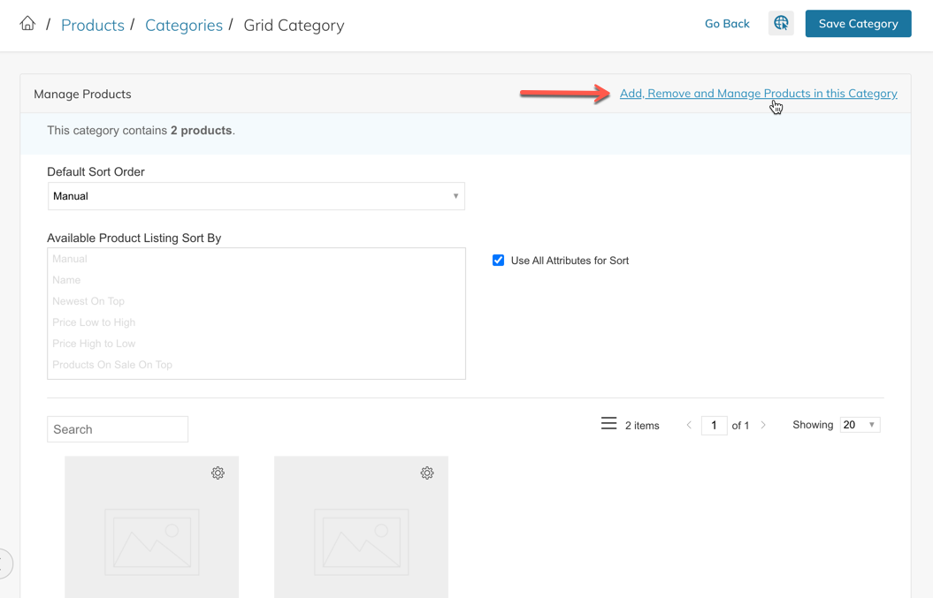Go to previous page arrow
Image resolution: width=933 pixels, height=598 pixels.
[689, 425]
